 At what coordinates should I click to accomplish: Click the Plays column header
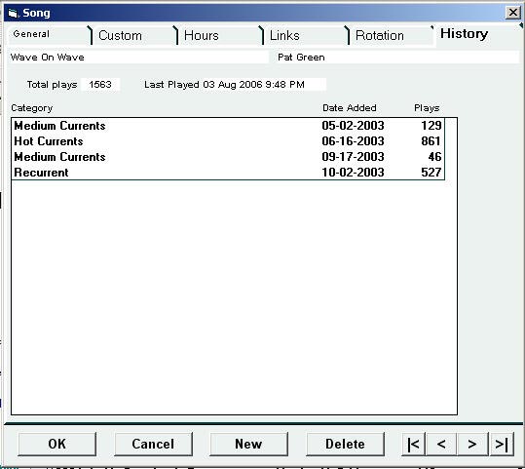(x=427, y=108)
